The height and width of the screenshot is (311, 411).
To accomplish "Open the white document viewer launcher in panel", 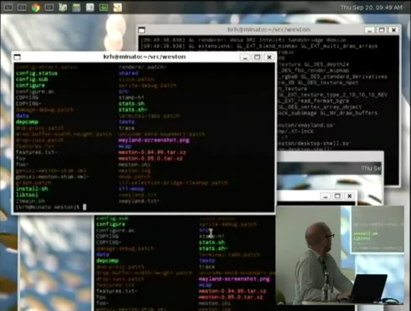I will point(90,7).
